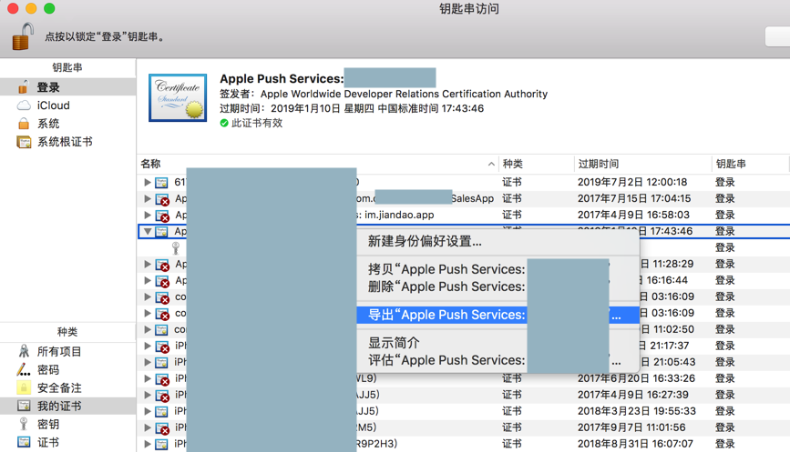Viewport: 790px width, 452px height.
Task: Click certificate icon of the im.jiandao.app row
Action: pos(161,216)
